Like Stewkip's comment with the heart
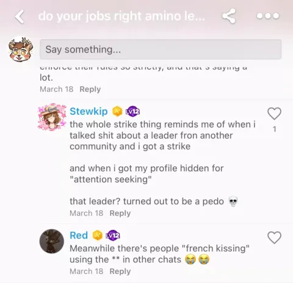Viewport: 293px width, 283px height. pyautogui.click(x=274, y=113)
